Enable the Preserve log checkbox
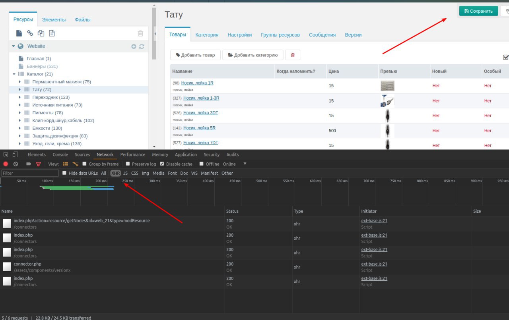This screenshot has height=320, width=509. 128,164
